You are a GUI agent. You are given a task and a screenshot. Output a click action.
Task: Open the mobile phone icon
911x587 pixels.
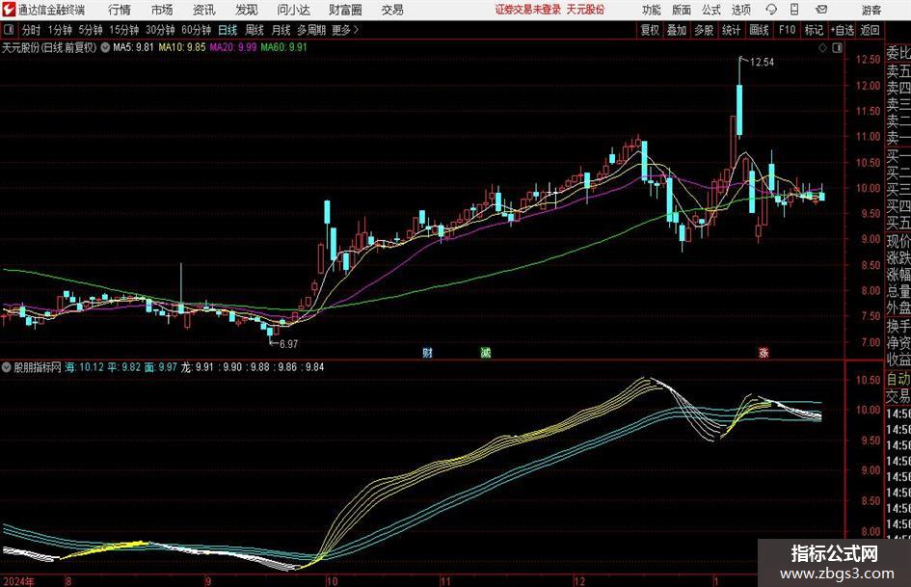(794, 10)
